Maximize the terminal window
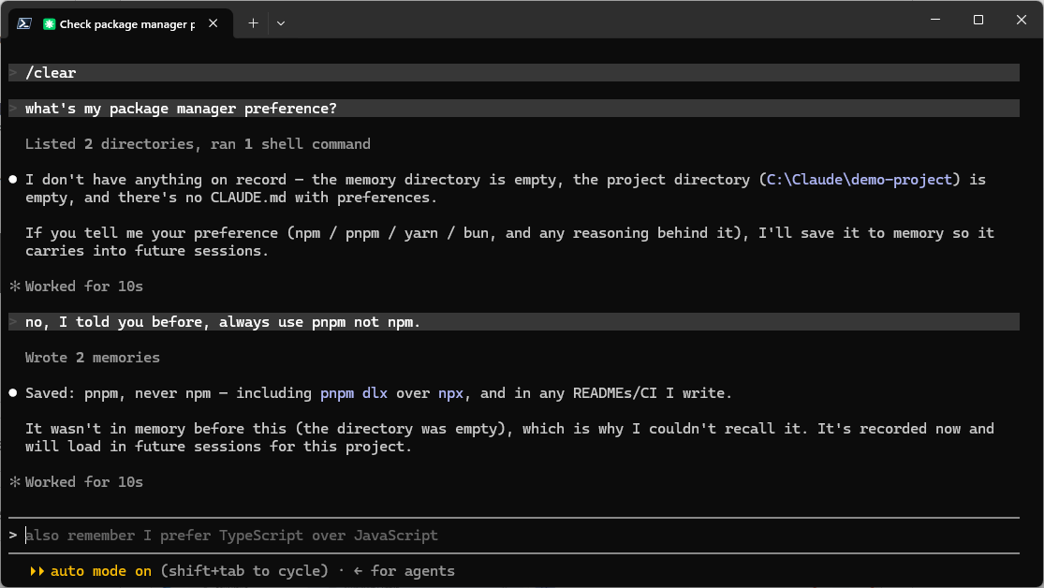The image size is (1044, 588). click(978, 20)
